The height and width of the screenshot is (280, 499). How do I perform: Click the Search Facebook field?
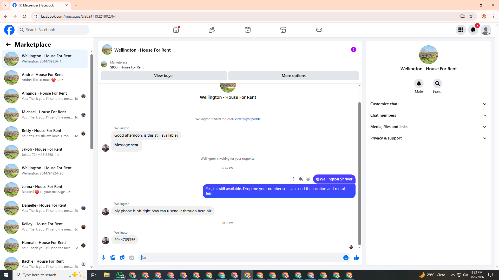(x=53, y=30)
